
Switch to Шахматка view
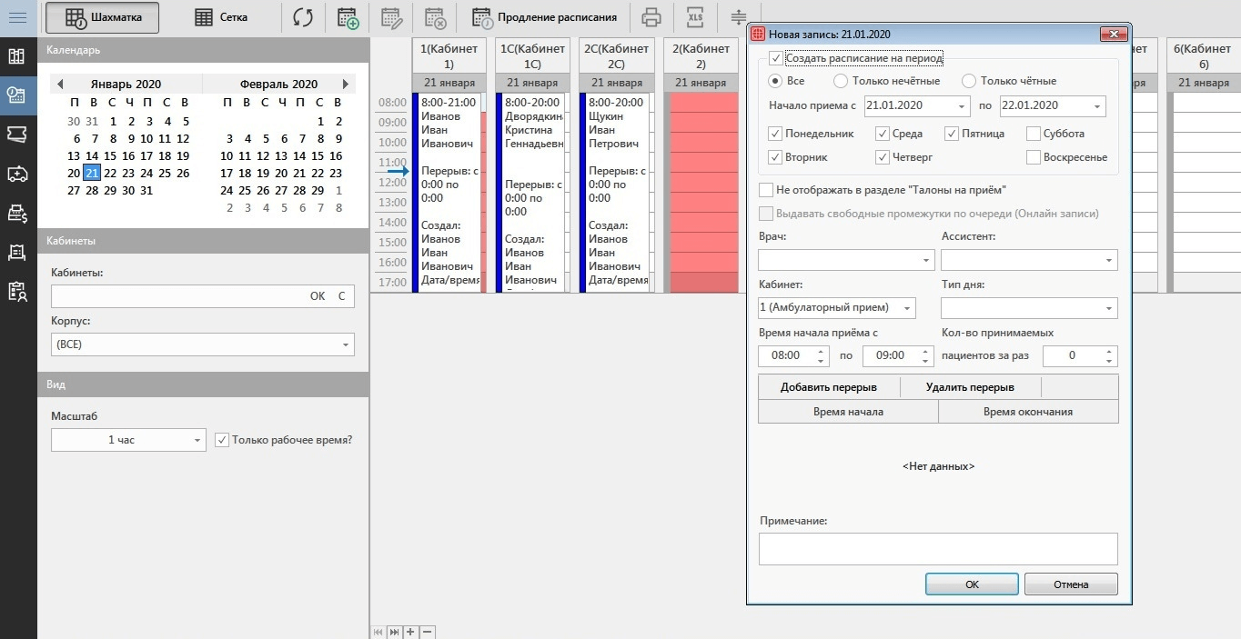click(102, 17)
